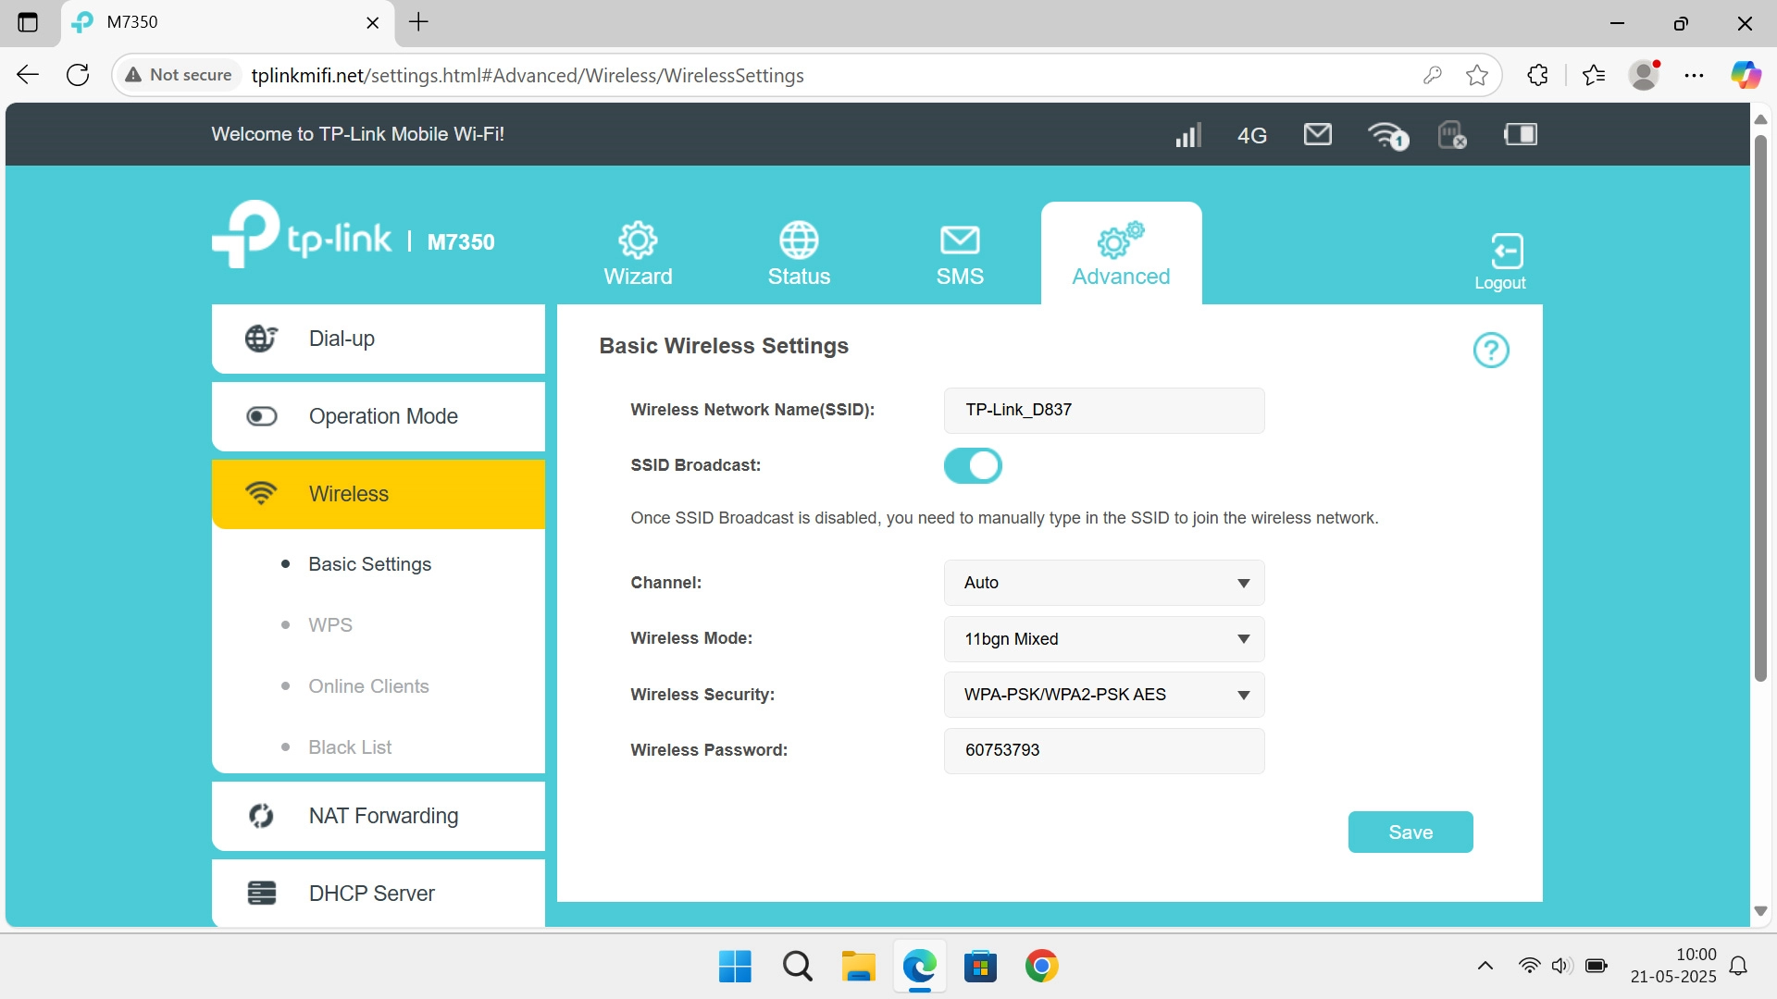The width and height of the screenshot is (1777, 999).
Task: Open the SMS envelope icon in the status bar
Action: coord(1317,135)
